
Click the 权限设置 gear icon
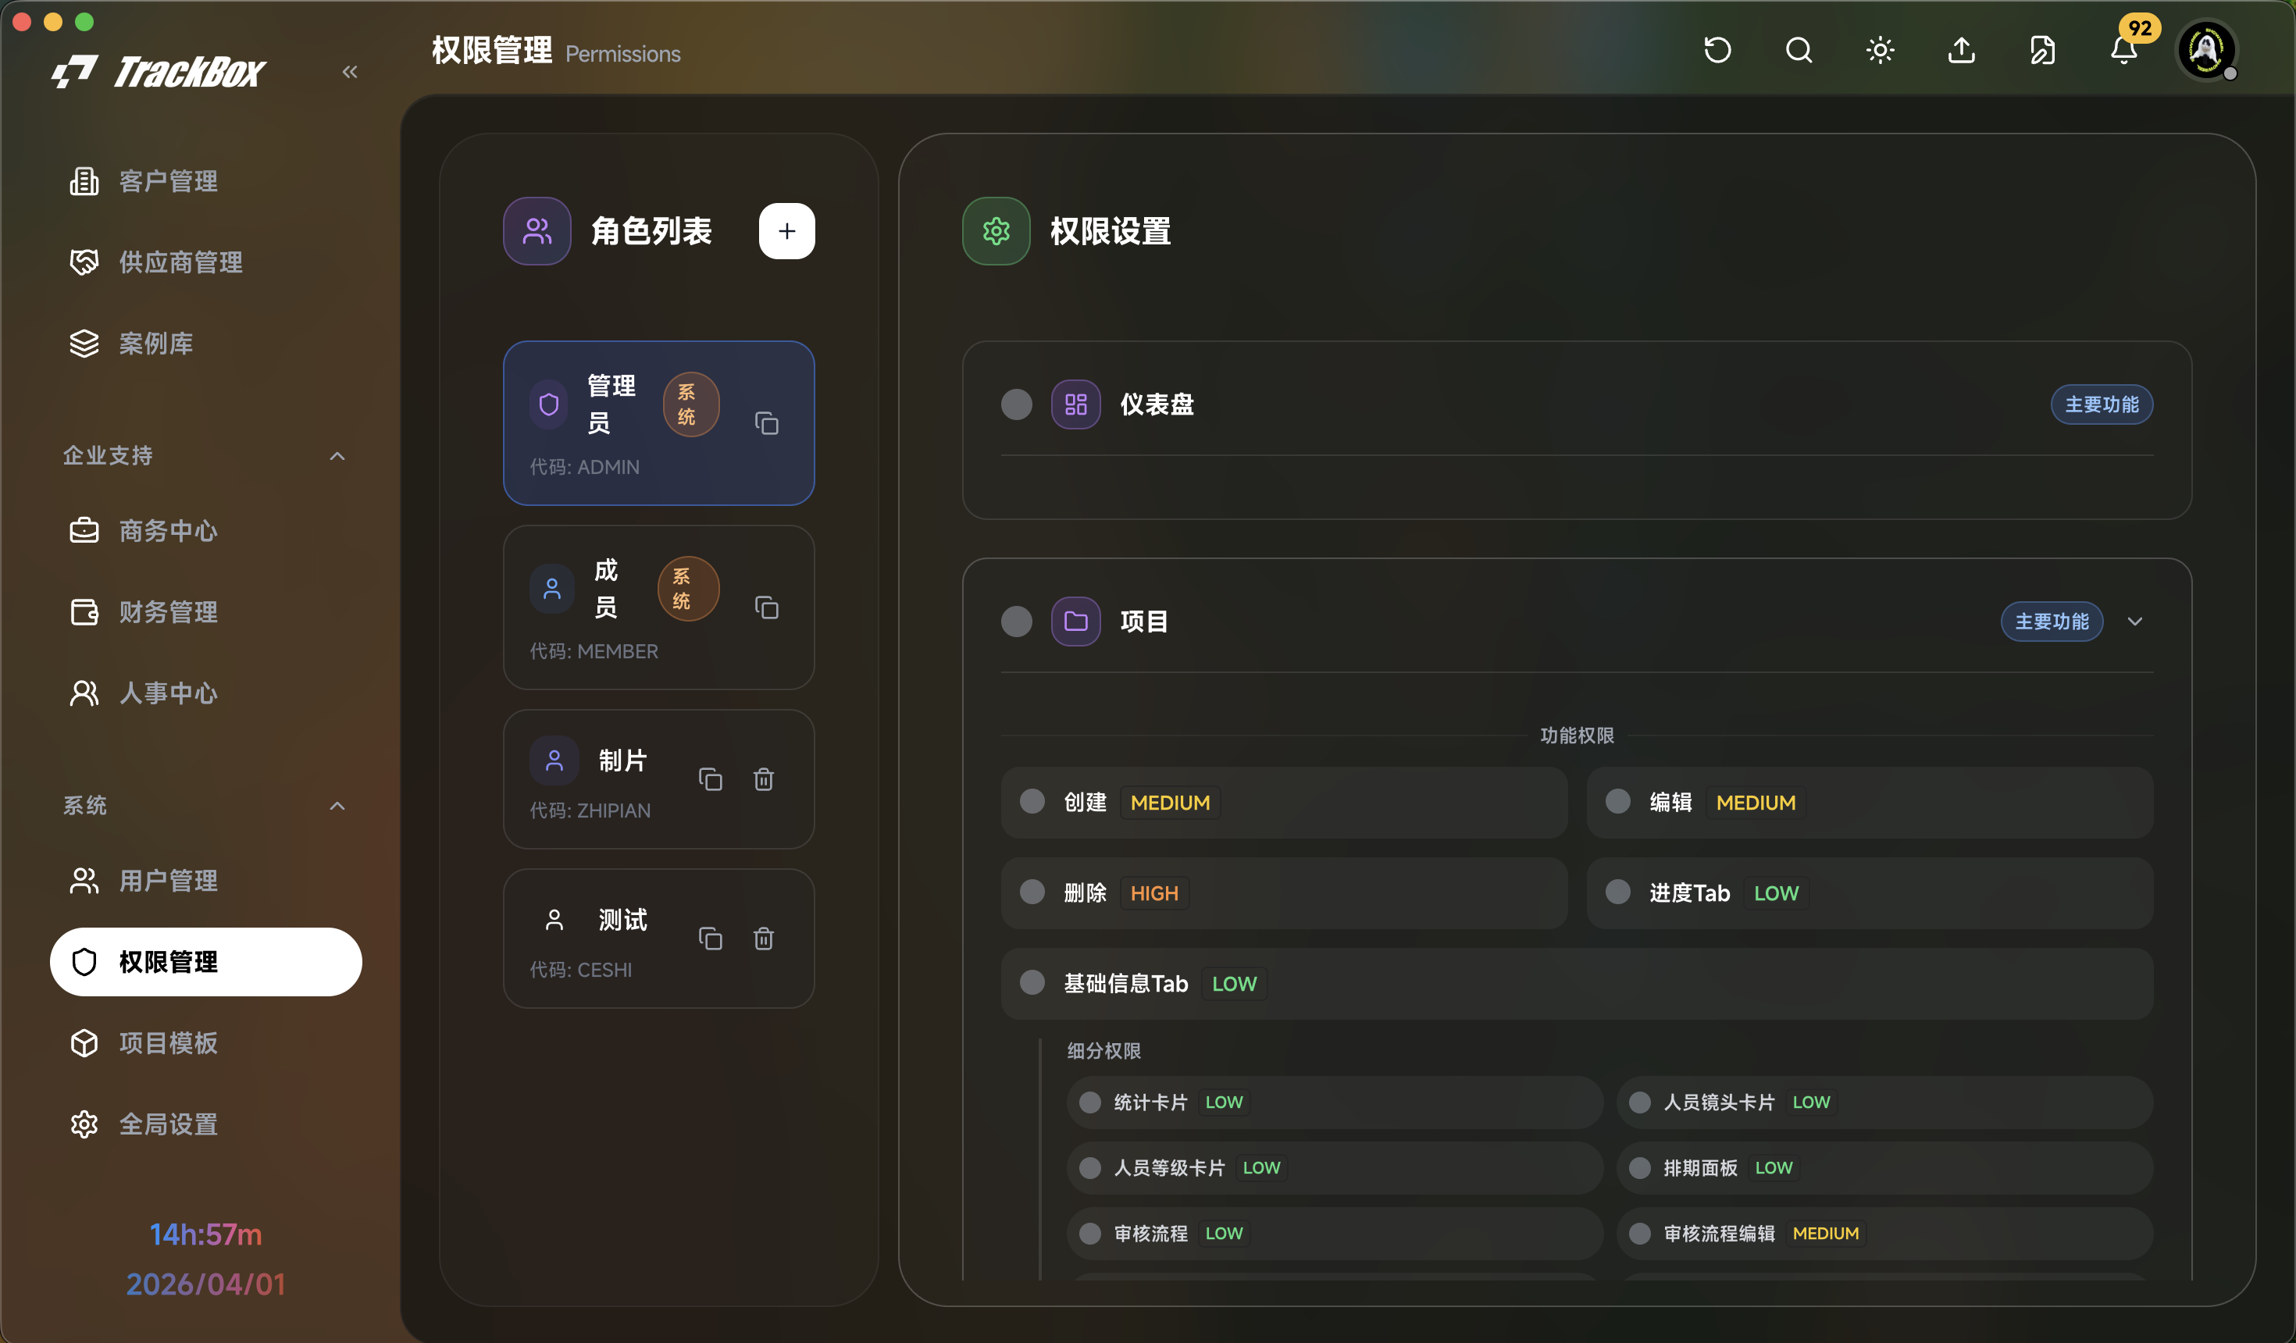996,231
